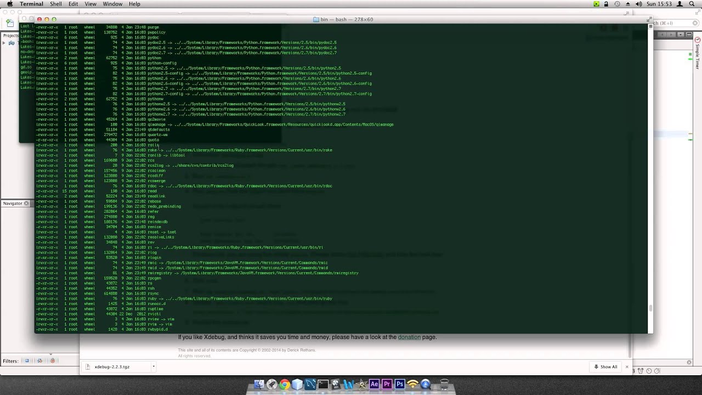
Task: Click first Filters icon in Navigator
Action: (x=27, y=360)
